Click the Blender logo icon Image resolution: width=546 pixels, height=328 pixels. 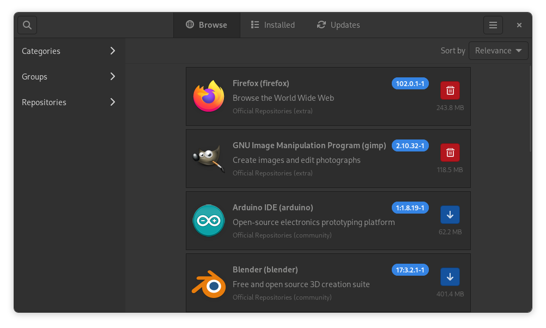pos(209,284)
